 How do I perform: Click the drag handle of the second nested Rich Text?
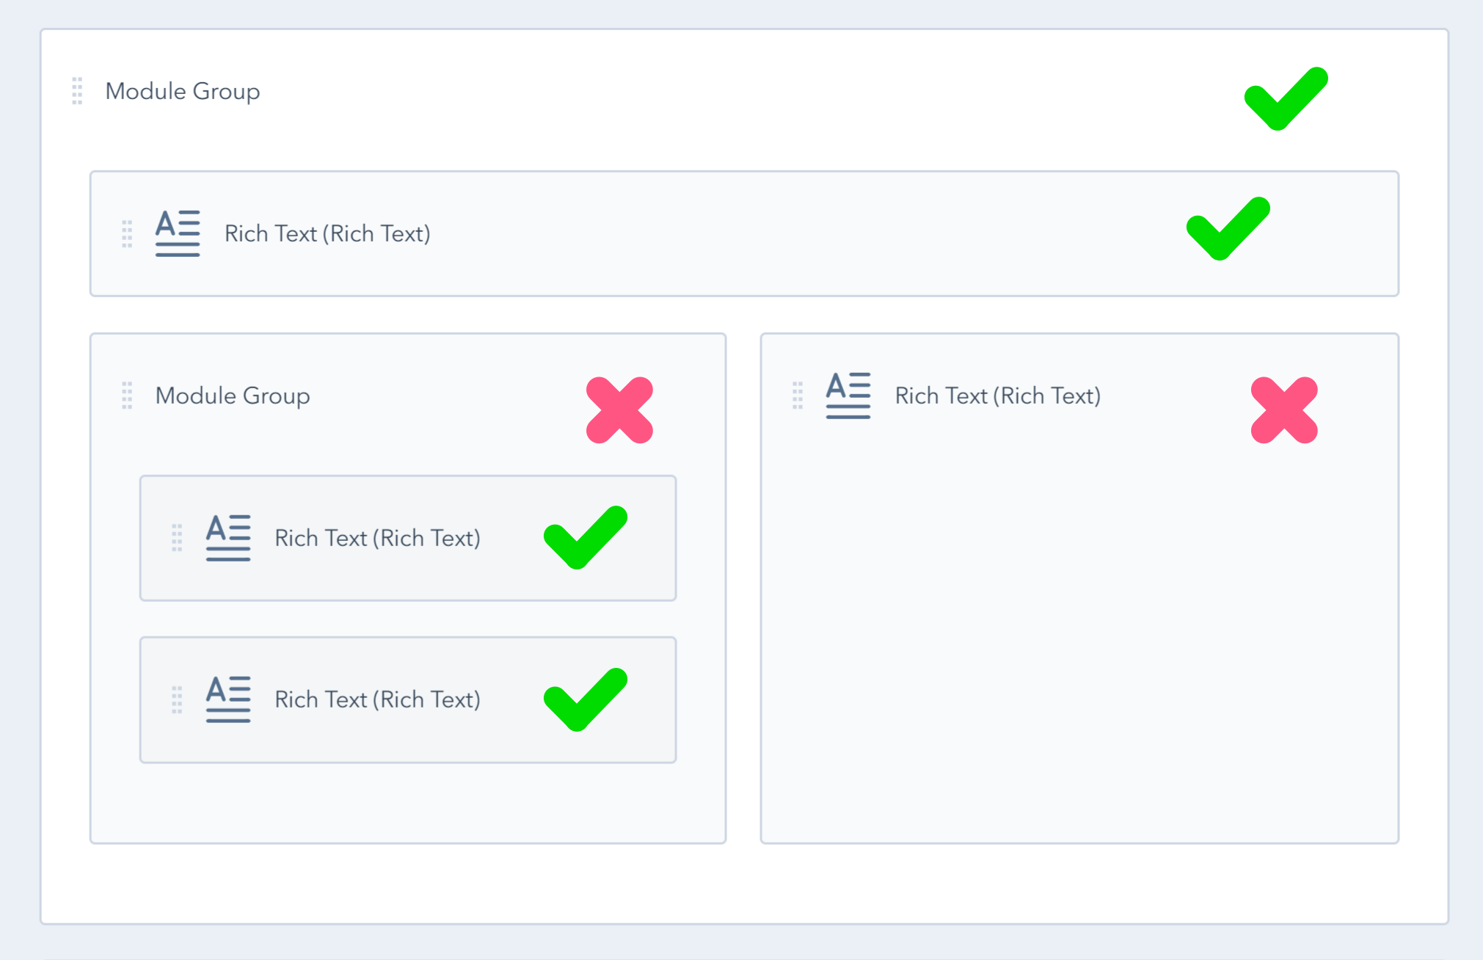[x=176, y=699]
